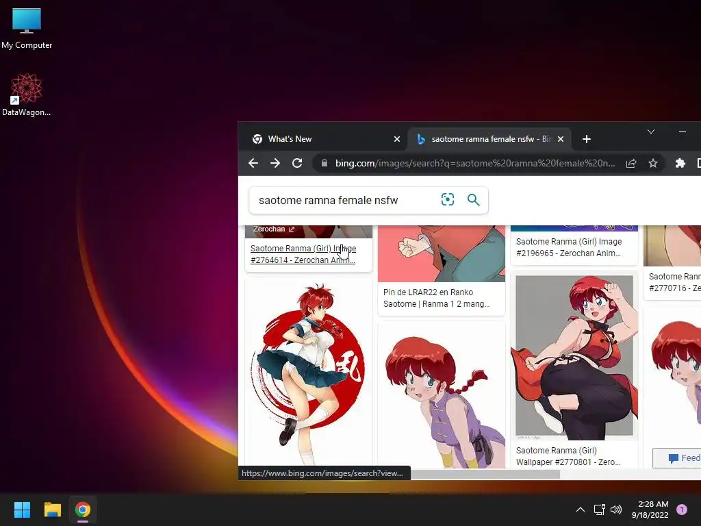Click Chrome icon in taskbar
The image size is (701, 526).
tap(83, 510)
